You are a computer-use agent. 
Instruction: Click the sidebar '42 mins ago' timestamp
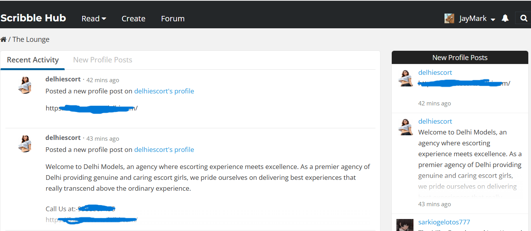coord(434,103)
